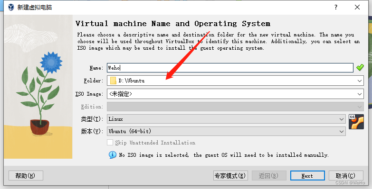Click the 'Name:' label
The image size is (372, 189).
(96, 68)
